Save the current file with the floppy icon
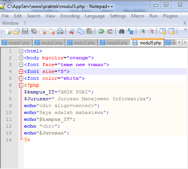Image resolution: width=188 pixels, height=169 pixels. tap(25, 31)
